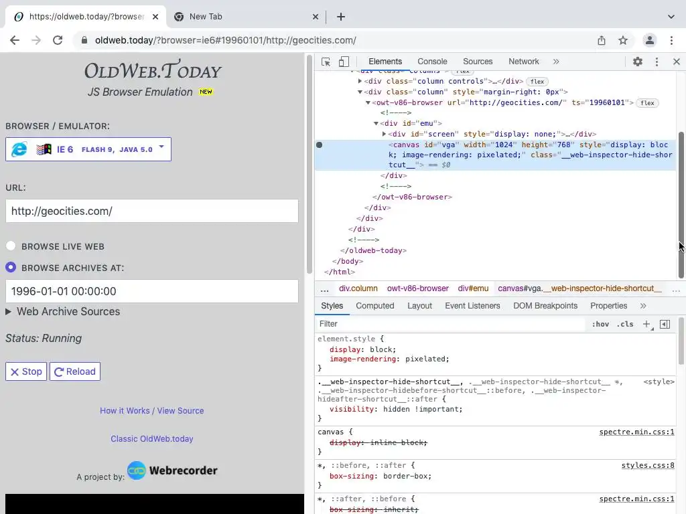This screenshot has width=686, height=514.
Task: Click the browser back arrow
Action: coord(15,40)
